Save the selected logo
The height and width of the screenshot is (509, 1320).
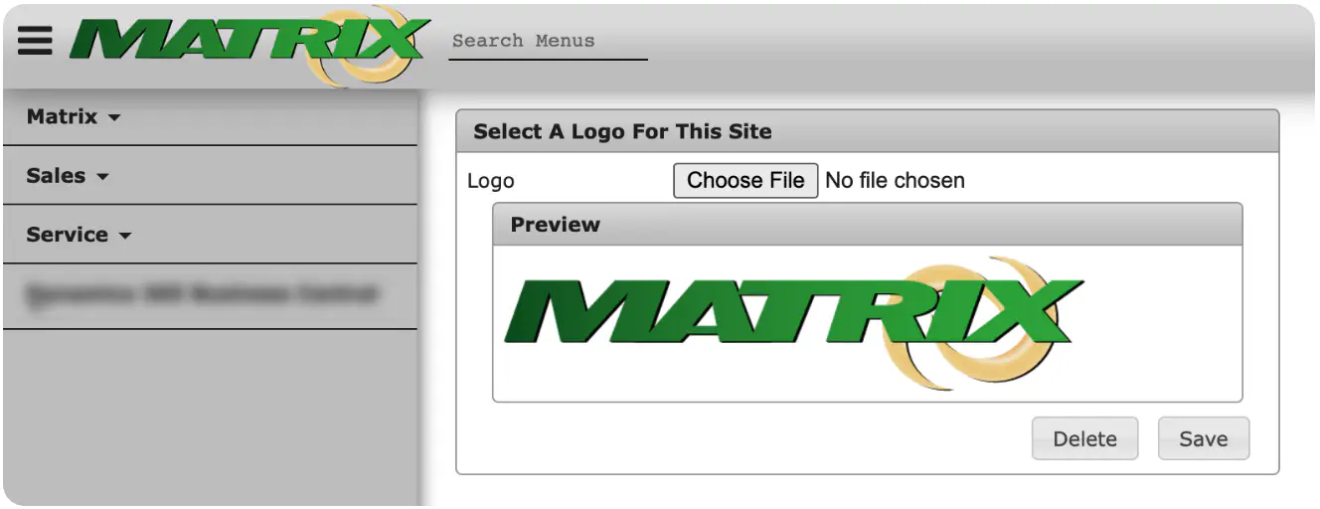pos(1203,438)
